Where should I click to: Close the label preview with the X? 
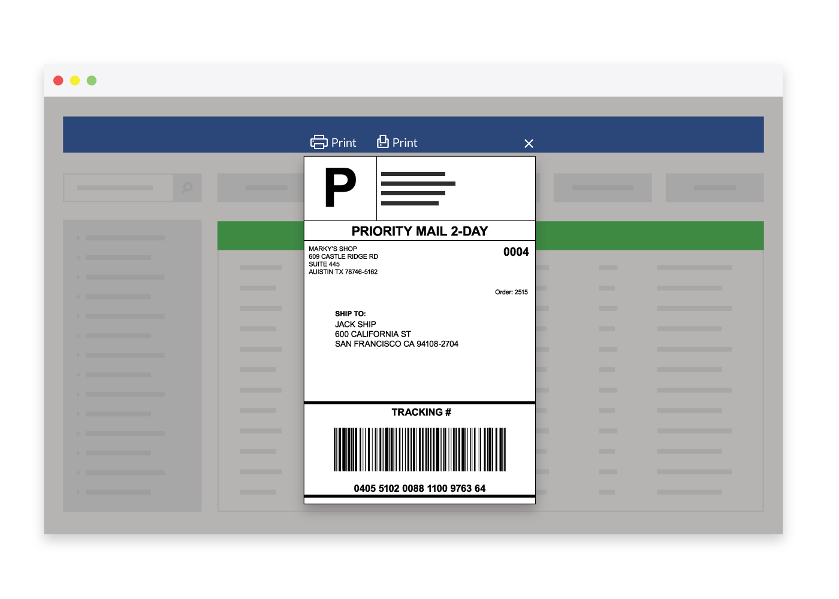(529, 144)
